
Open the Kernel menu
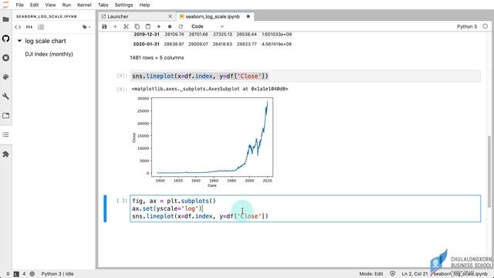click(x=84, y=5)
